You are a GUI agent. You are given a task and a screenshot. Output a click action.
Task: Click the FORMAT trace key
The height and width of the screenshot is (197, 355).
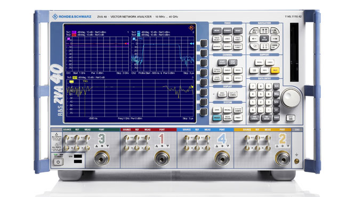(227, 31)
